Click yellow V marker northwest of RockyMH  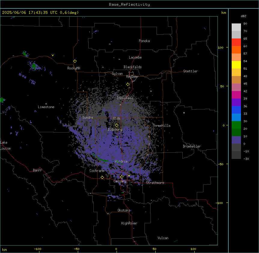53,55
